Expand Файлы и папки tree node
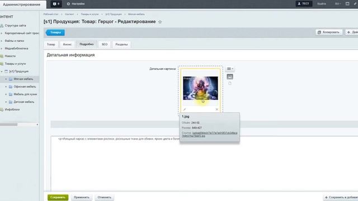Image resolution: width=358 pixels, height=201 pixels. coord(1,41)
